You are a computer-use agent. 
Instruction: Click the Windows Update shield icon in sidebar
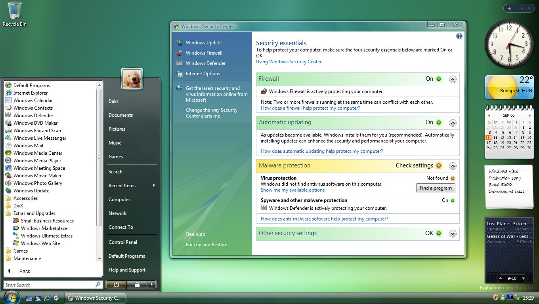coord(180,42)
